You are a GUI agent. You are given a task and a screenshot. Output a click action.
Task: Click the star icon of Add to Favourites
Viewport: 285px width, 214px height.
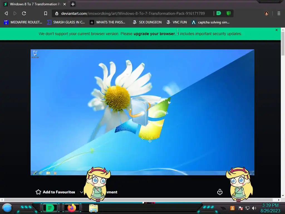pyautogui.click(x=38, y=192)
